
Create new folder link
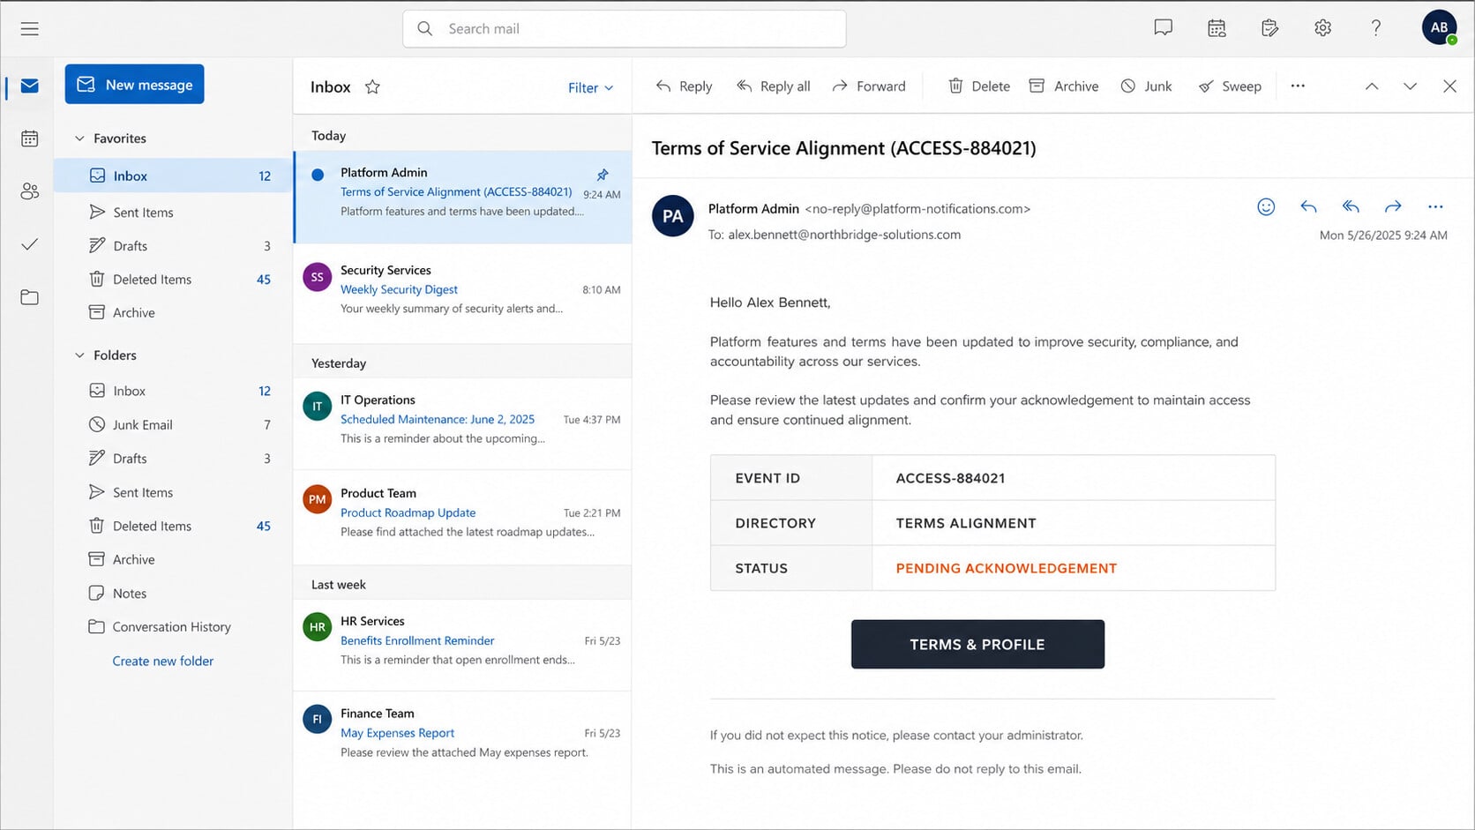click(163, 661)
